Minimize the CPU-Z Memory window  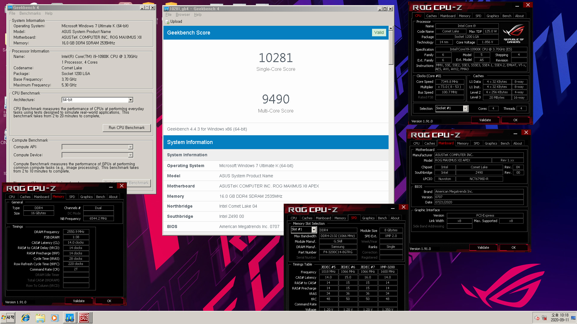click(111, 187)
